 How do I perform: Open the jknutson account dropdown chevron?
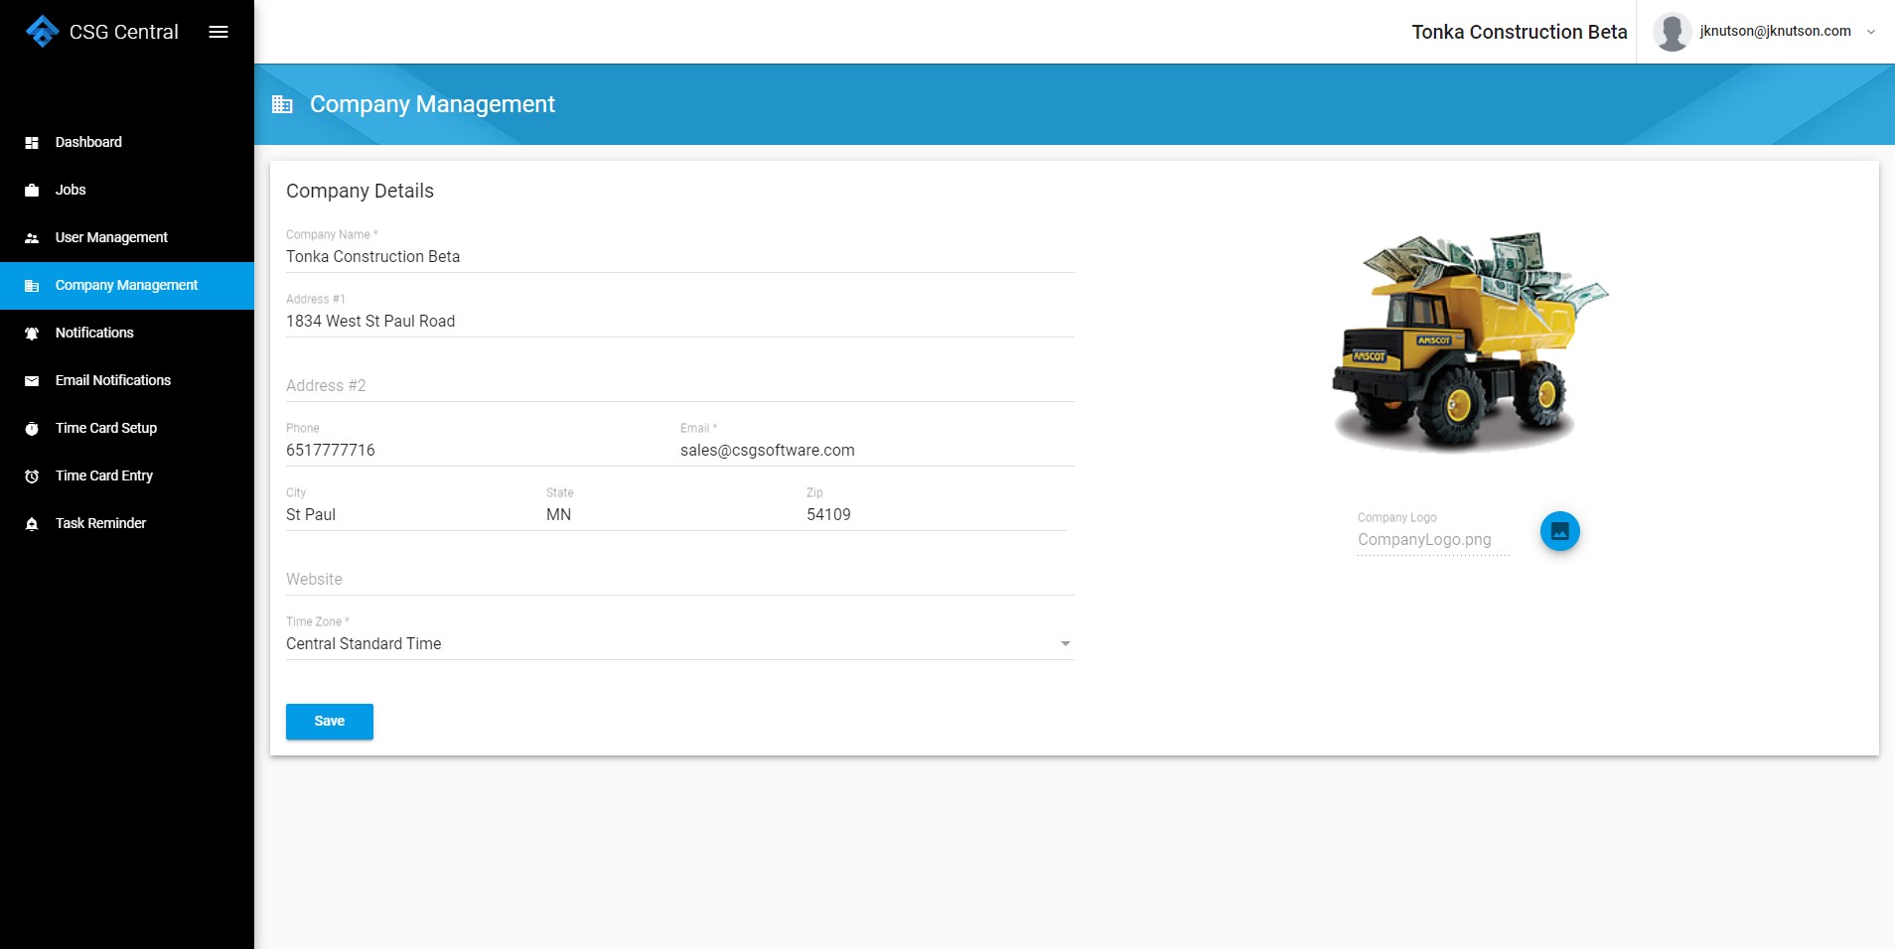(1870, 32)
